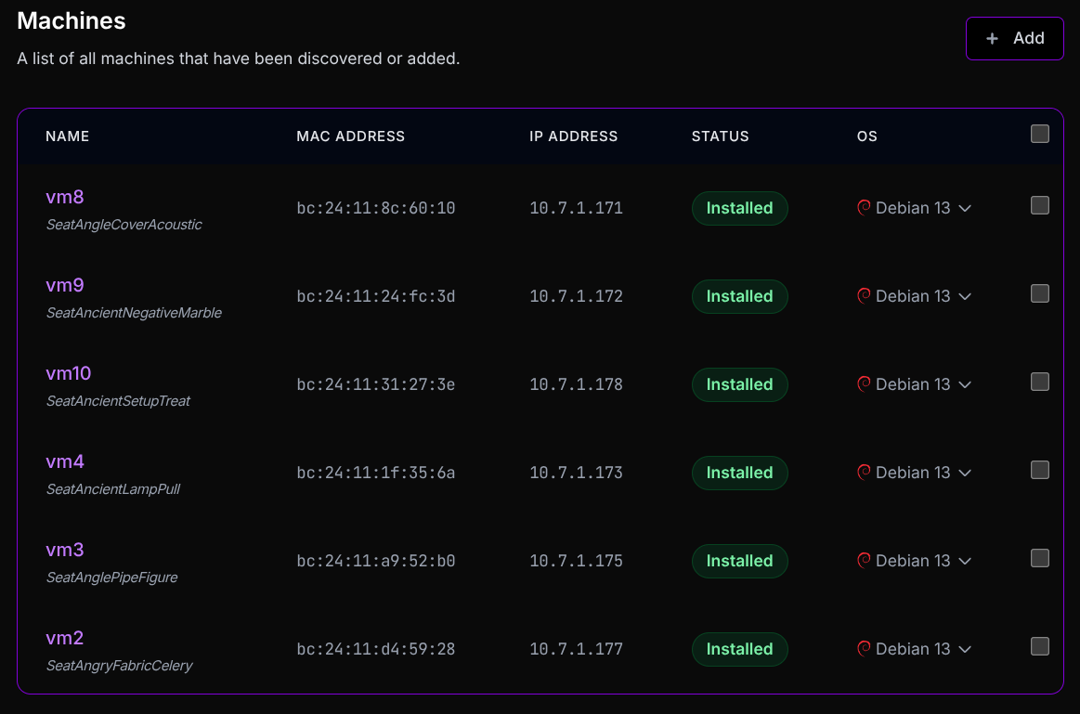Toggle the select-all checkbox in the table header

point(1039,134)
